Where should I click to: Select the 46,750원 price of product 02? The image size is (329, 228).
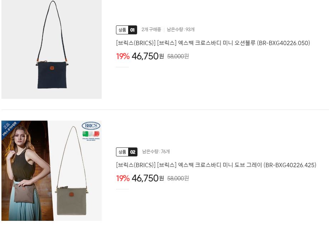pyautogui.click(x=148, y=178)
